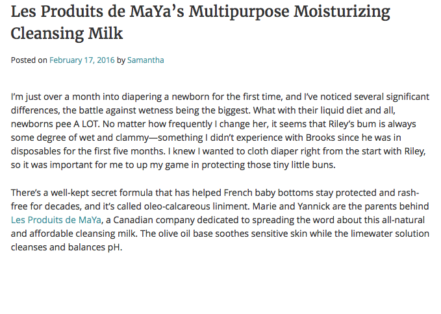
Task: Click the 'Posted on' label text
Action: tap(29, 60)
